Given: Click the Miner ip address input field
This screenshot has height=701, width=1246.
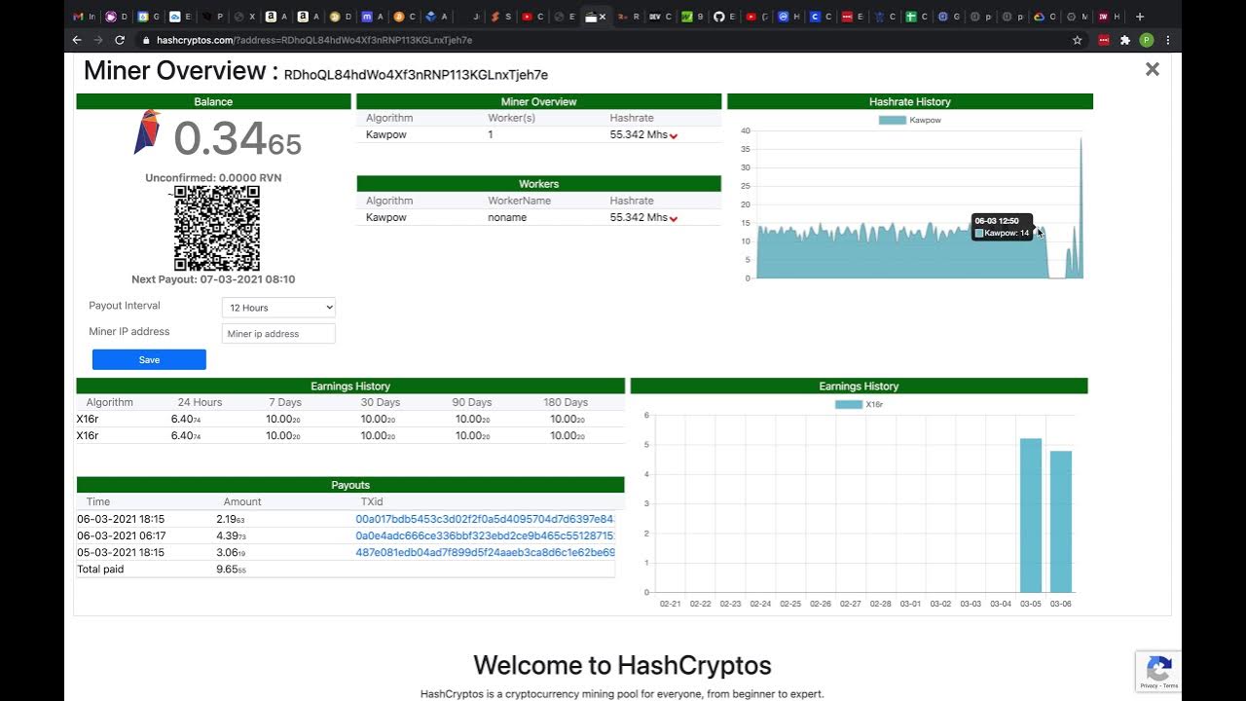Looking at the screenshot, I should [x=278, y=334].
